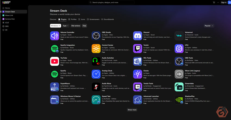Open the Win Tools plugin icon
Screen dimensions: 231x120
[x=138, y=61]
